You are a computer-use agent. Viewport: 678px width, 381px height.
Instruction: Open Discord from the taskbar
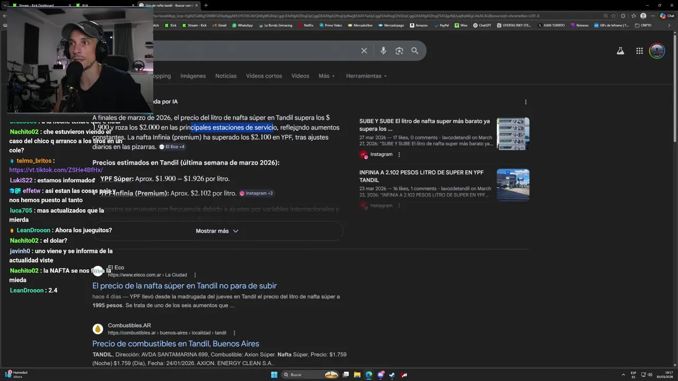[380, 375]
